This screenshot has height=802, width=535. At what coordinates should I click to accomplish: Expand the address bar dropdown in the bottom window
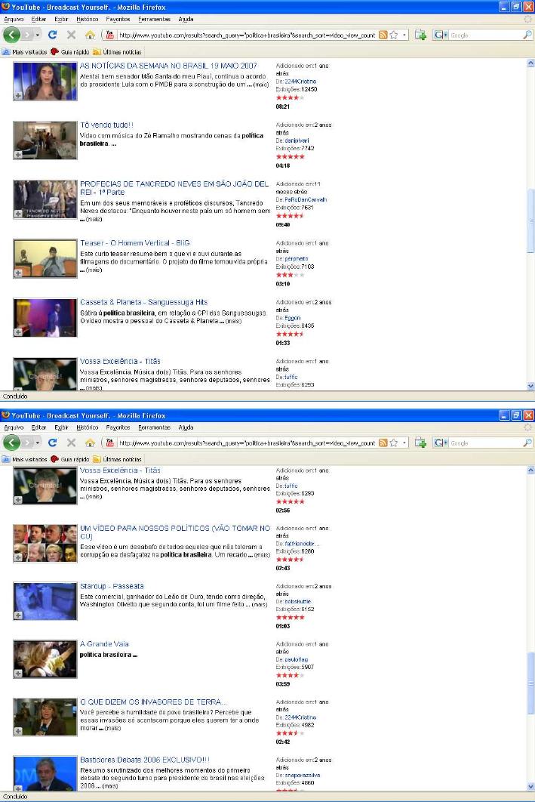[404, 443]
